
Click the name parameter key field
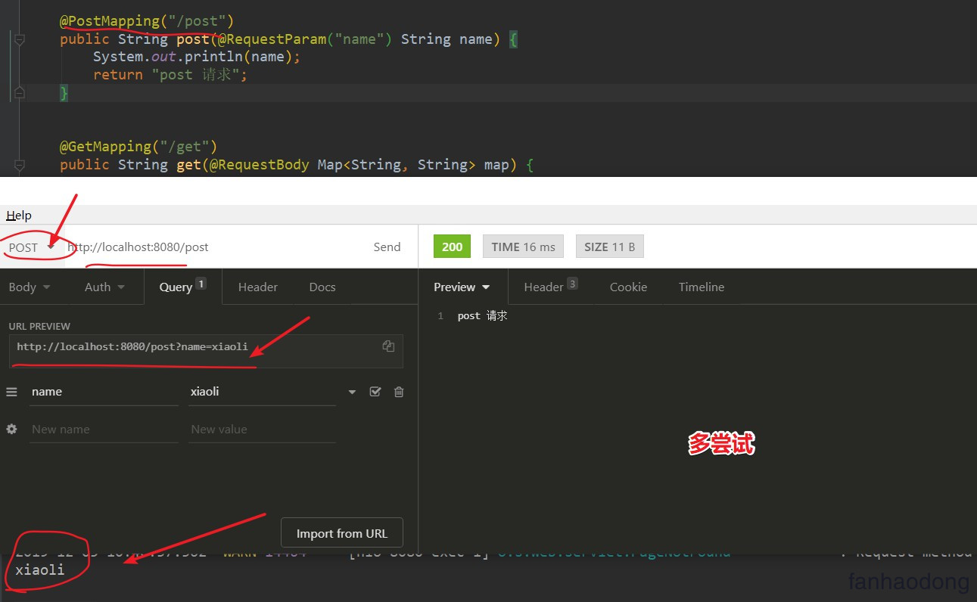104,392
